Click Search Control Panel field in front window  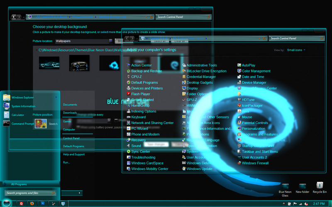point(296,38)
